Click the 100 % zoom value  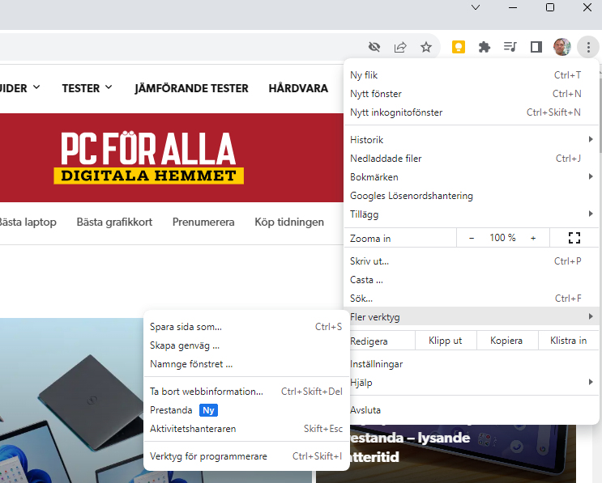coord(502,238)
